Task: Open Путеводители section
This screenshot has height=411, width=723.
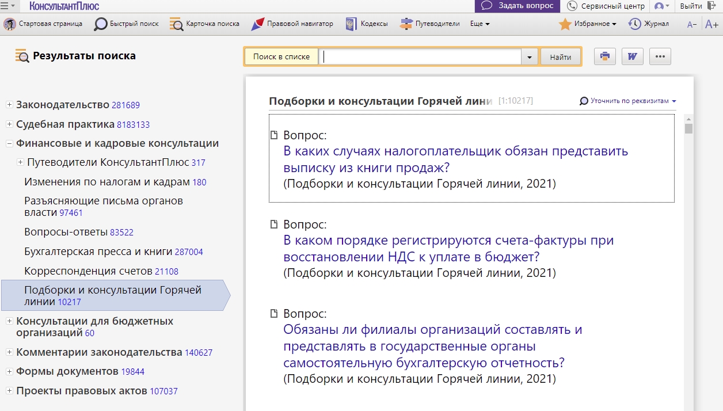Action: click(430, 24)
